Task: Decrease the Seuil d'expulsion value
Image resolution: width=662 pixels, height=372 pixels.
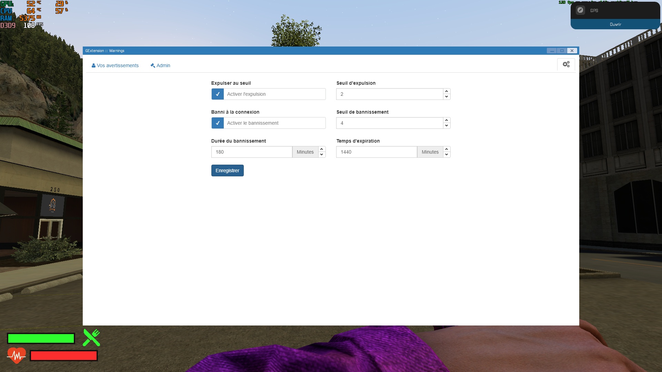Action: [x=447, y=97]
